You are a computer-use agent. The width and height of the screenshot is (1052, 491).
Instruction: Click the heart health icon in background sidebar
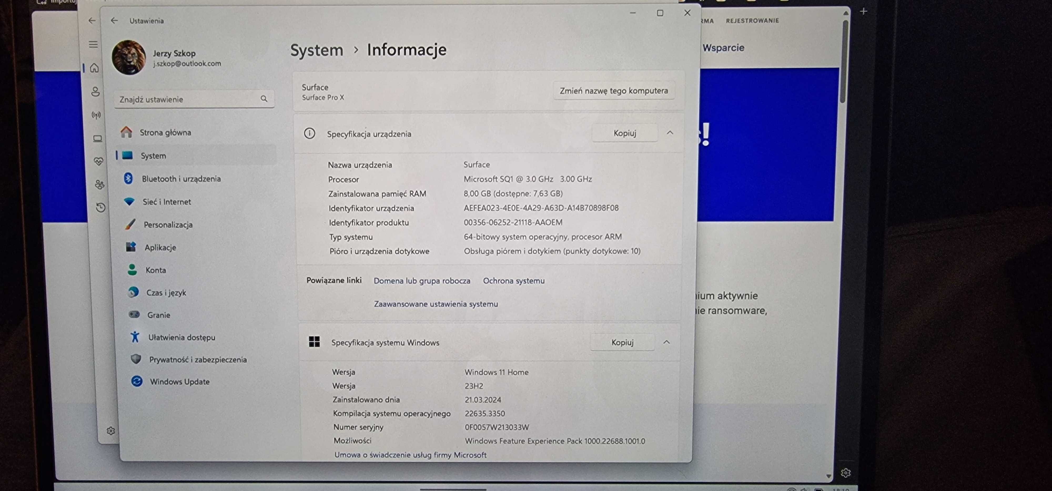click(x=98, y=162)
